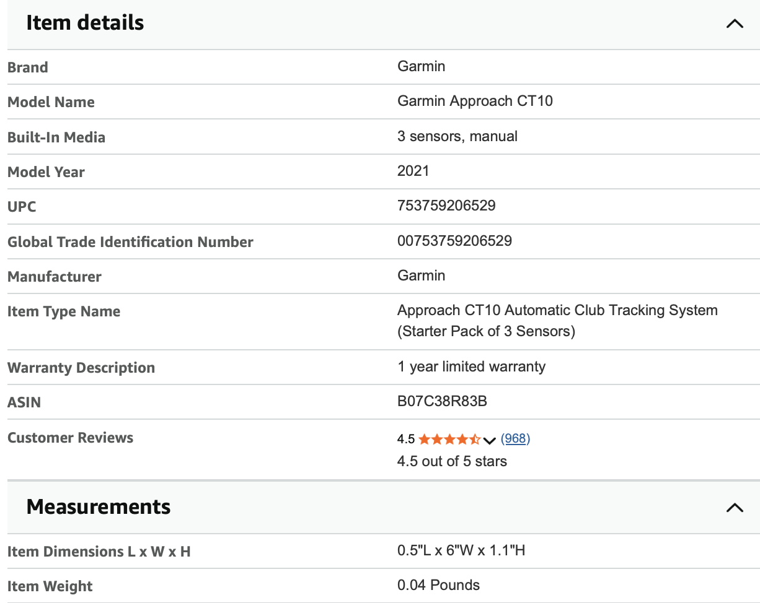Image resolution: width=760 pixels, height=603 pixels.
Task: Click the 4.5 rating number beside stars
Action: (x=406, y=440)
